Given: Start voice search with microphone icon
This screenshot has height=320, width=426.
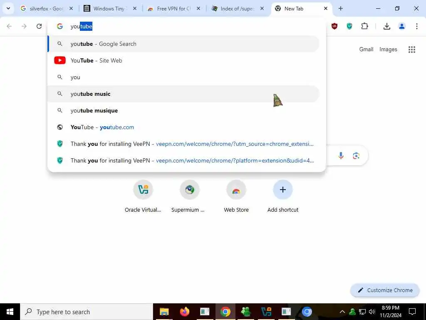Looking at the screenshot, I should coord(341,156).
